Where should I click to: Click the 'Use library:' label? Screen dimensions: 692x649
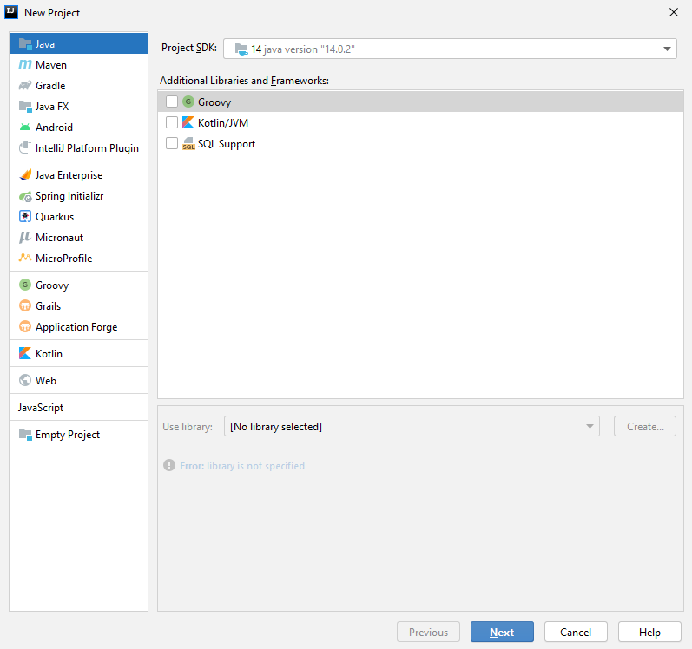188,427
